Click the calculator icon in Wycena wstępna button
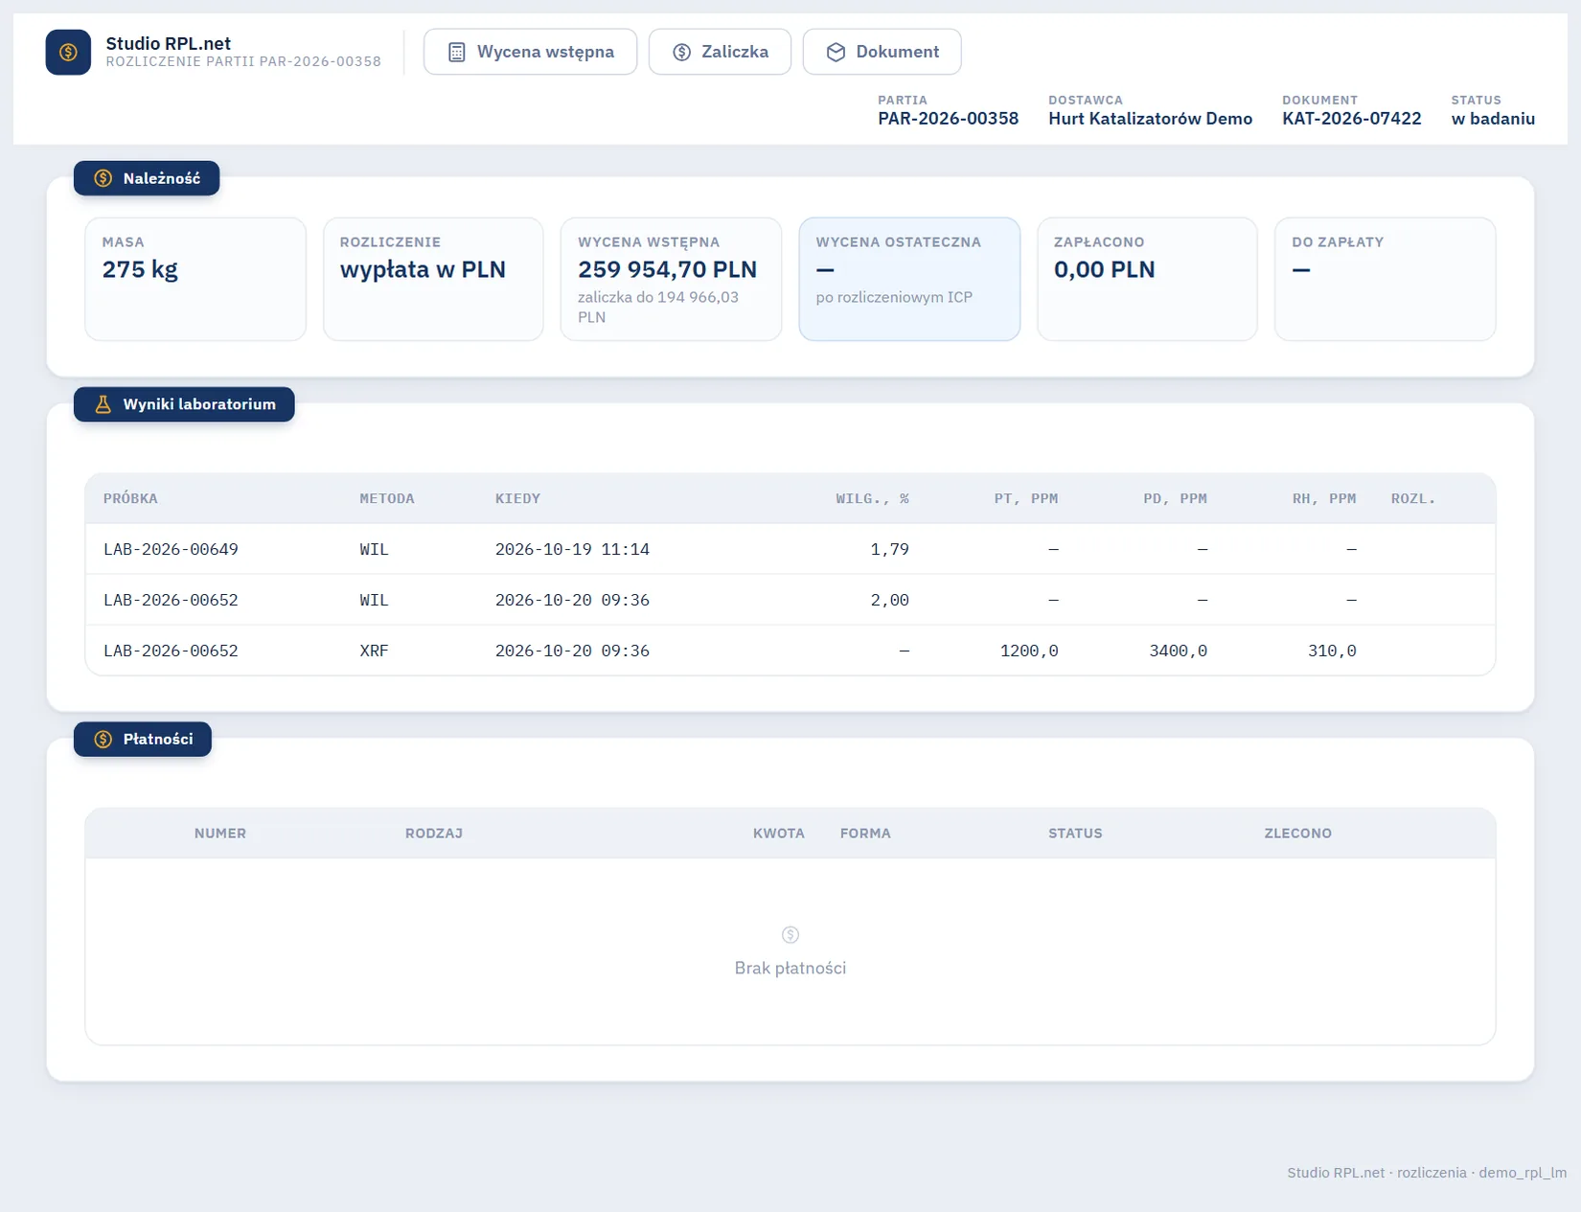 click(x=457, y=52)
